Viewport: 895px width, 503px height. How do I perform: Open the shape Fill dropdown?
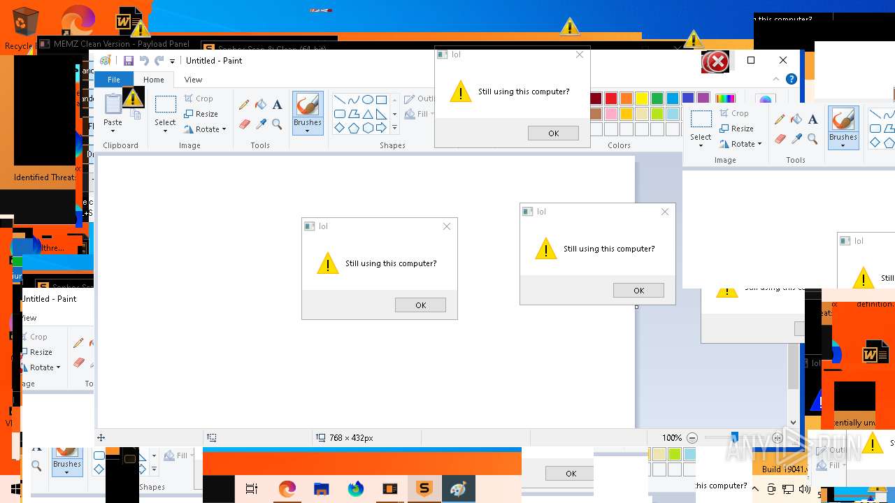click(418, 114)
